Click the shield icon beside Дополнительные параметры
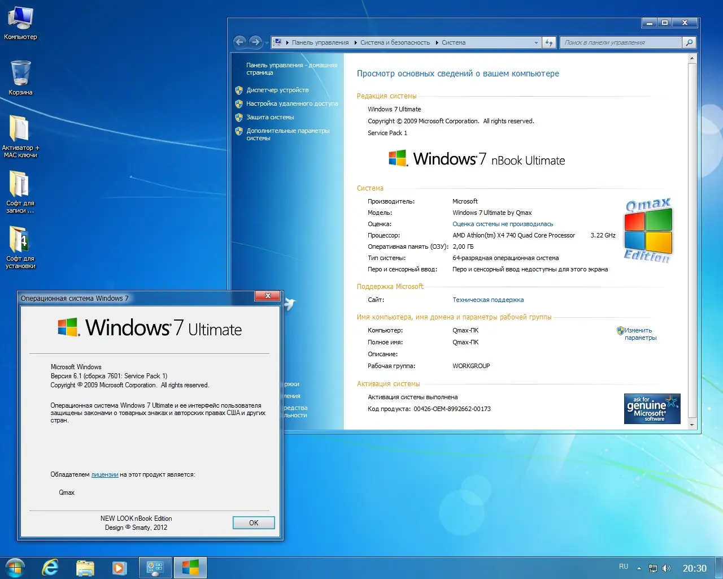 pos(239,131)
